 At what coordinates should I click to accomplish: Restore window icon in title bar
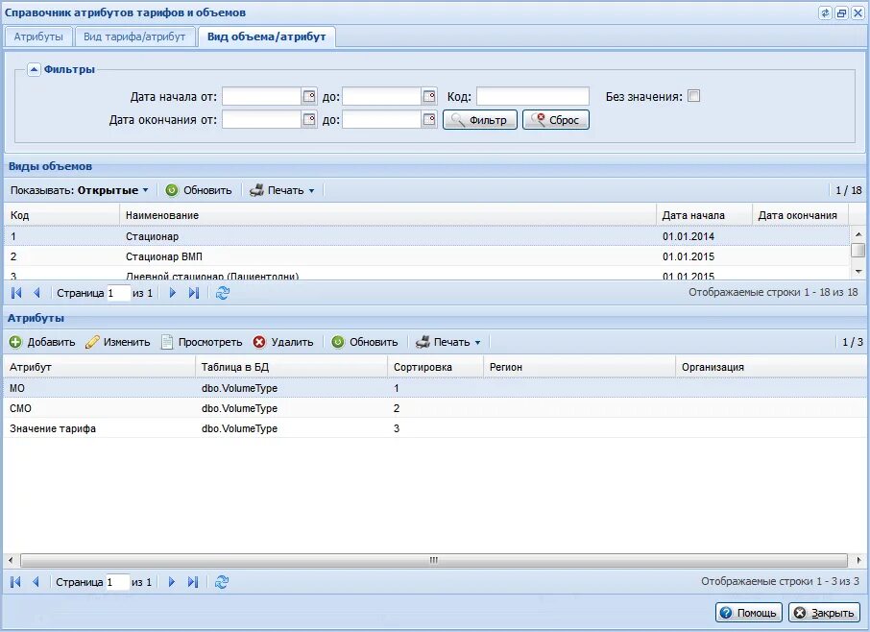click(x=842, y=12)
